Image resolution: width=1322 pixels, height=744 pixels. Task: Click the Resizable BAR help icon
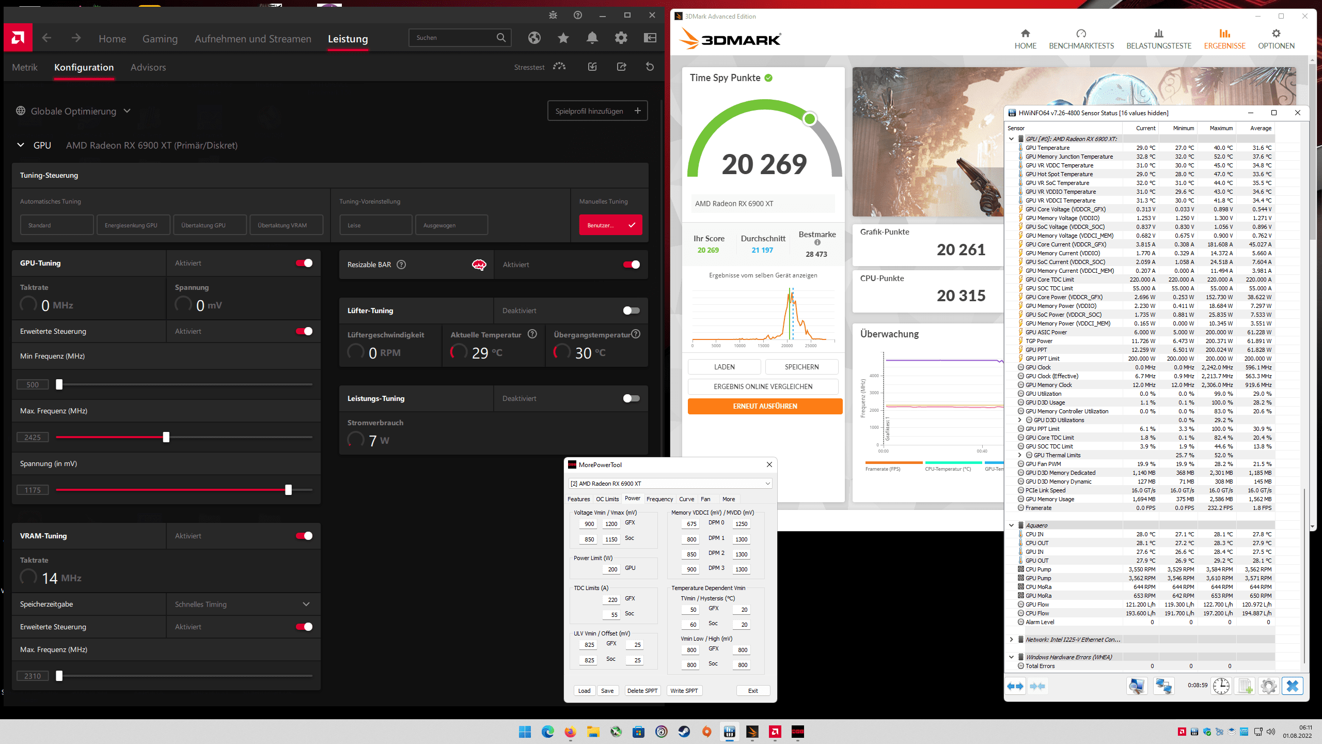pyautogui.click(x=401, y=265)
